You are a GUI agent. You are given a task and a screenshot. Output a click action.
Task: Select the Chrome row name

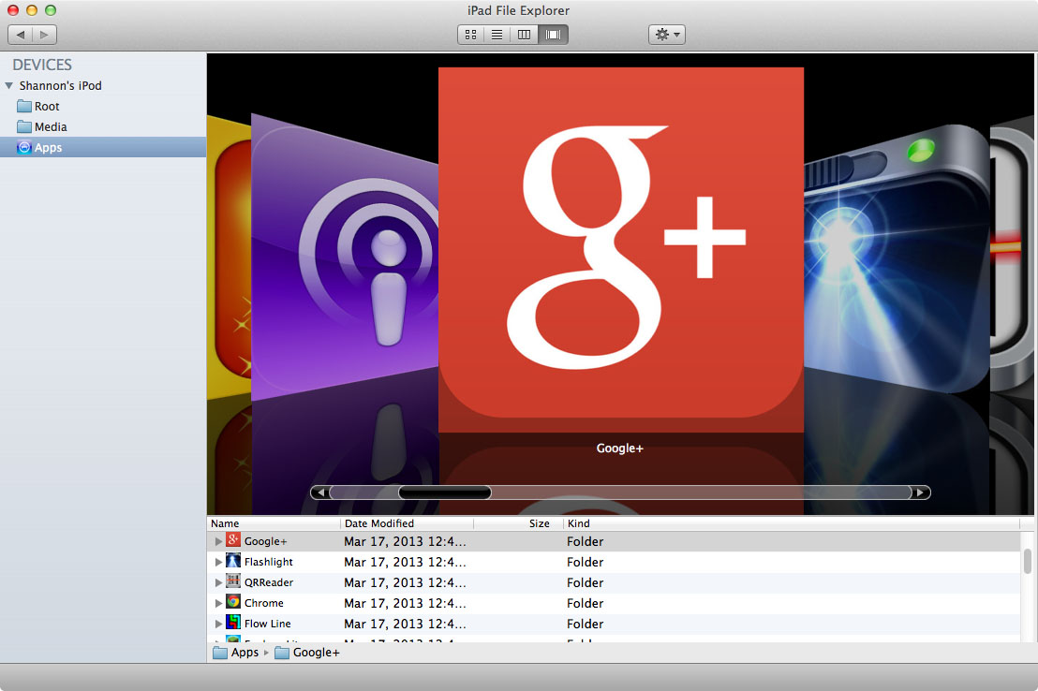click(x=263, y=603)
